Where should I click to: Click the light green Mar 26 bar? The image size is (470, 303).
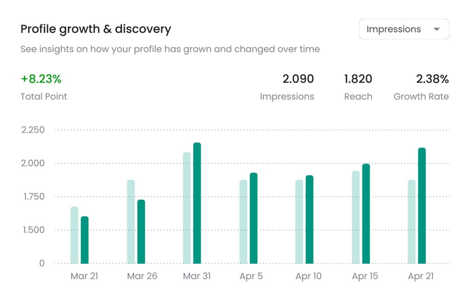click(131, 221)
